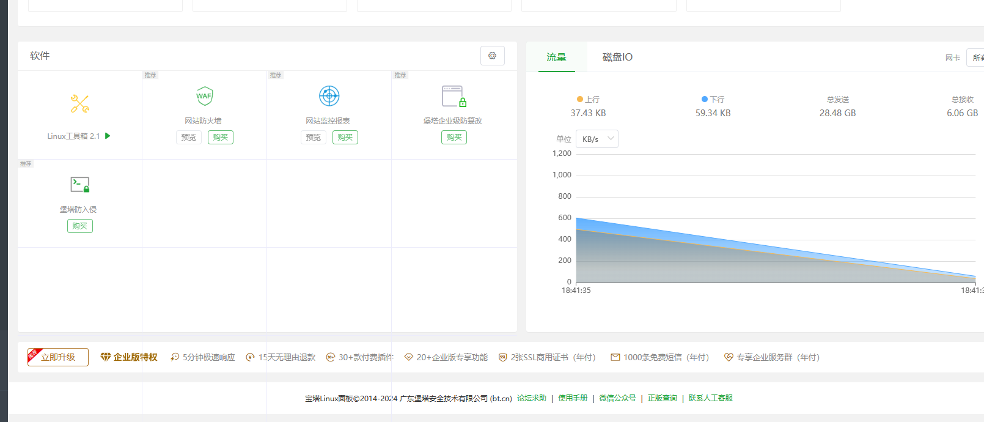Click the 立即升级 upgrade button
Screen dimensions: 984x422
(58, 357)
